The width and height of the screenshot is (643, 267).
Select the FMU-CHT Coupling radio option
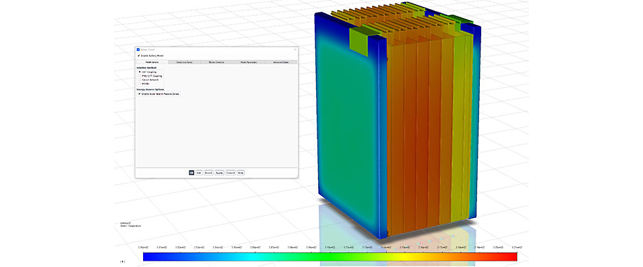point(140,76)
